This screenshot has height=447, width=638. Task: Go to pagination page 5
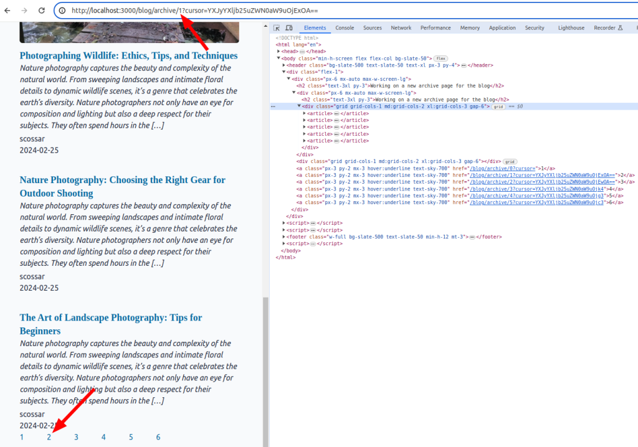131,437
